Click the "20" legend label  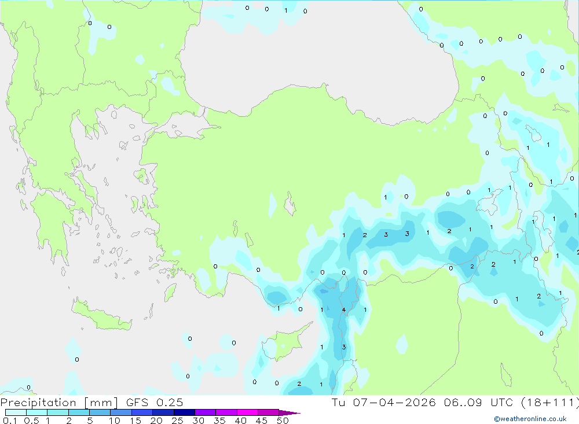point(156,421)
